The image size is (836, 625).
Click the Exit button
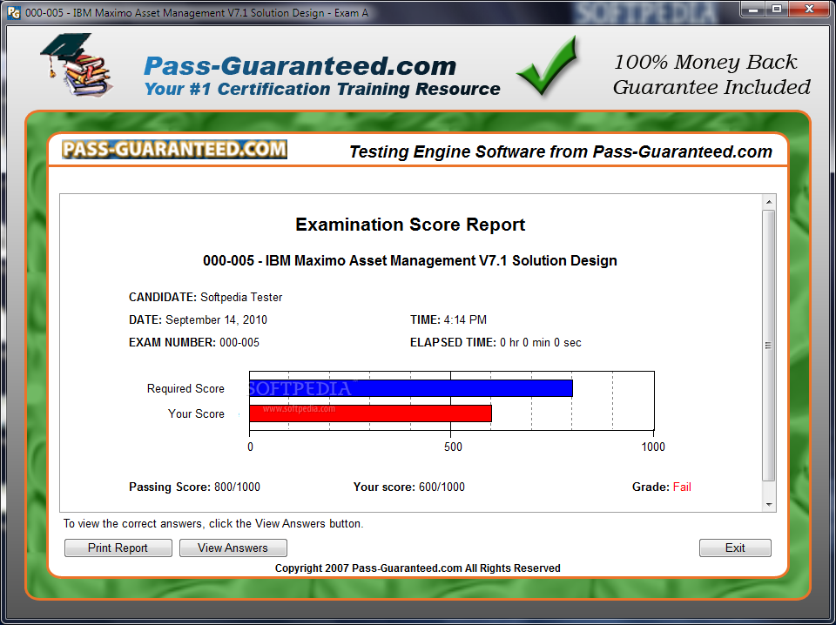click(735, 548)
